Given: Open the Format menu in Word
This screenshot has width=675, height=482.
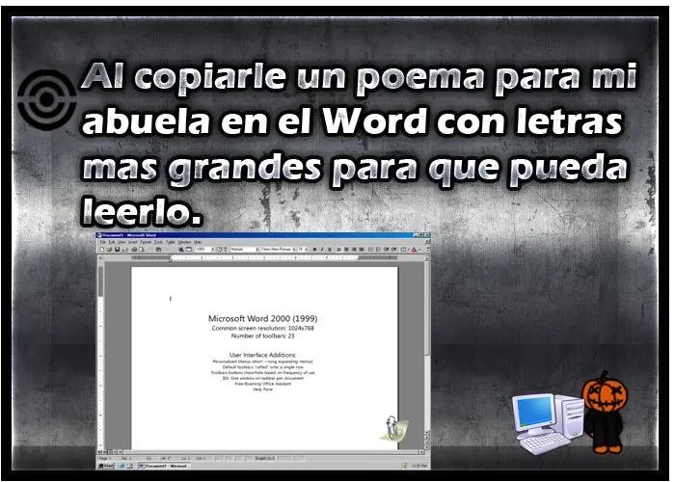Looking at the screenshot, I should pos(146,242).
